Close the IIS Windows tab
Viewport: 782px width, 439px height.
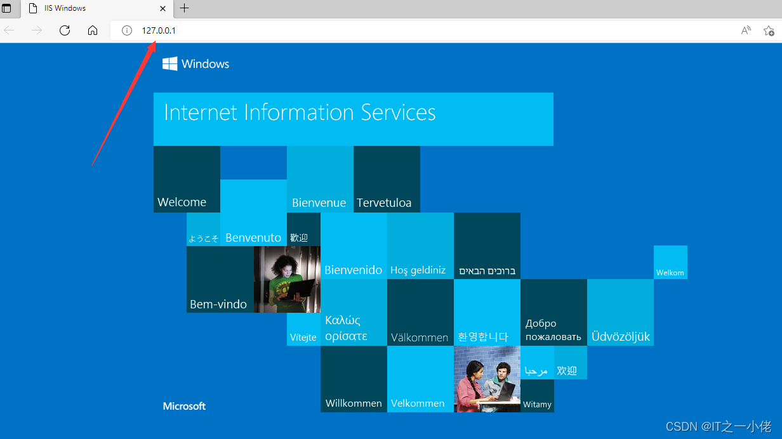point(163,8)
